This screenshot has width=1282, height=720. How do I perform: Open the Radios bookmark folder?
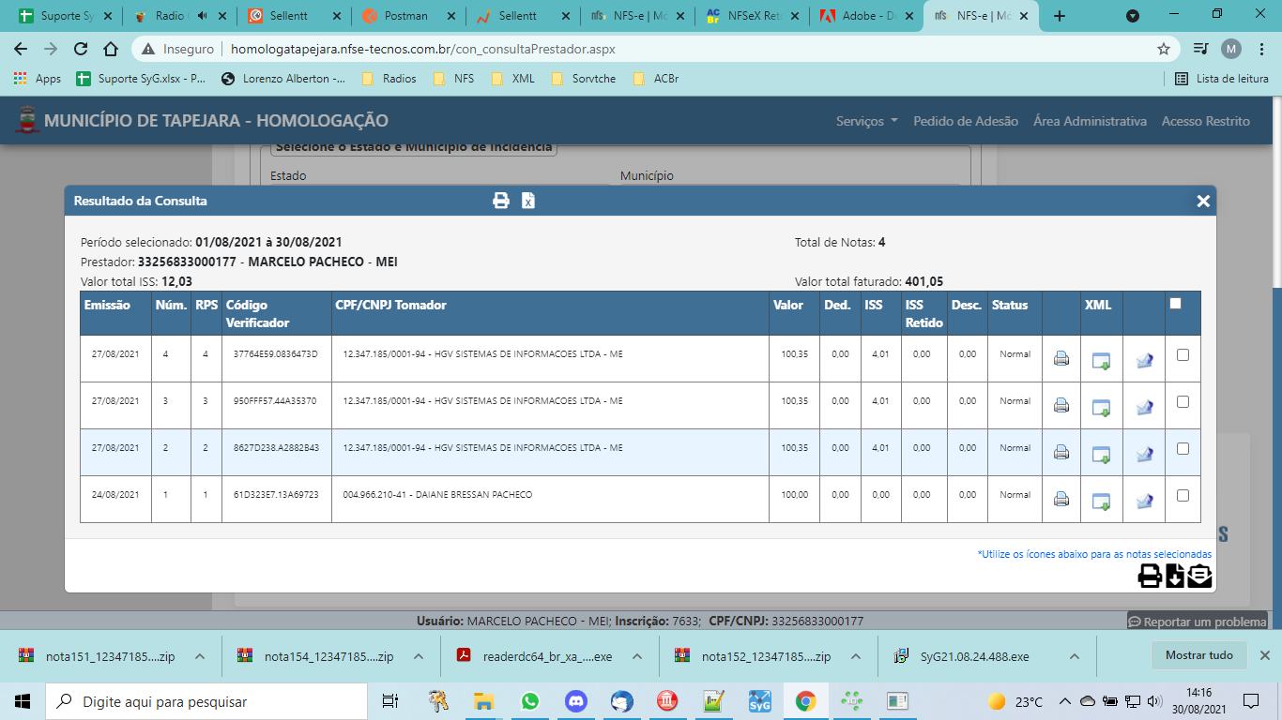[x=389, y=79]
